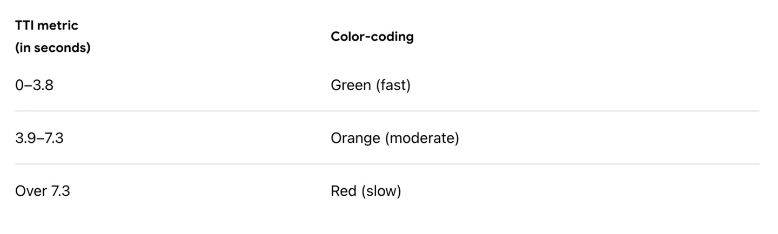Click the "0" starting the fast range
778x234 pixels.
[x=19, y=85]
